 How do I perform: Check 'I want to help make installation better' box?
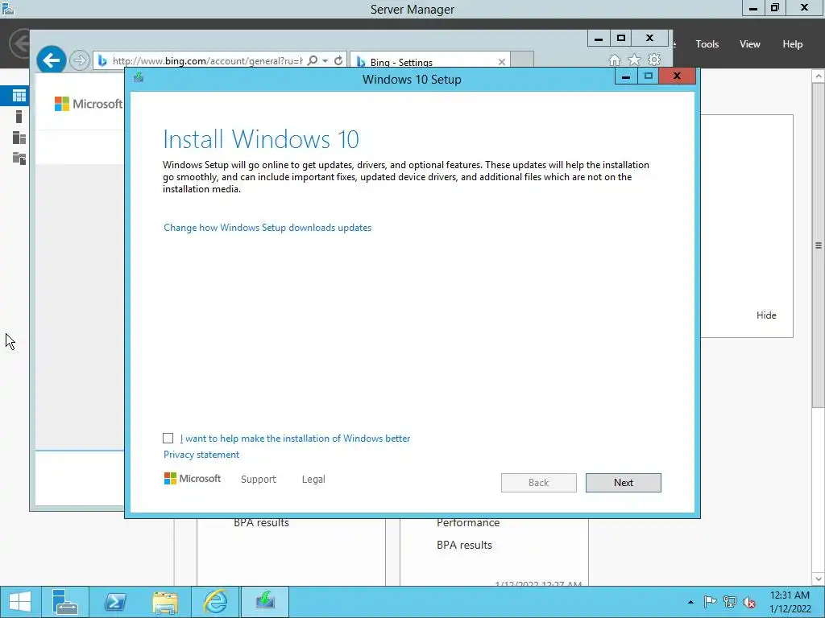(168, 439)
